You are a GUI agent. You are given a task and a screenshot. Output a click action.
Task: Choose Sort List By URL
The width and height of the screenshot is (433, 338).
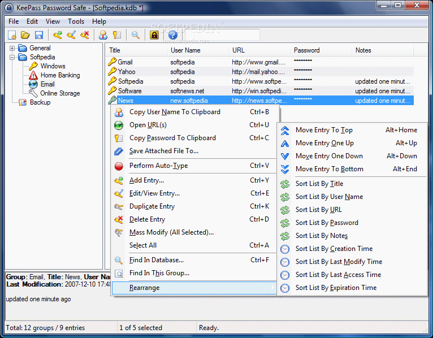(352, 210)
